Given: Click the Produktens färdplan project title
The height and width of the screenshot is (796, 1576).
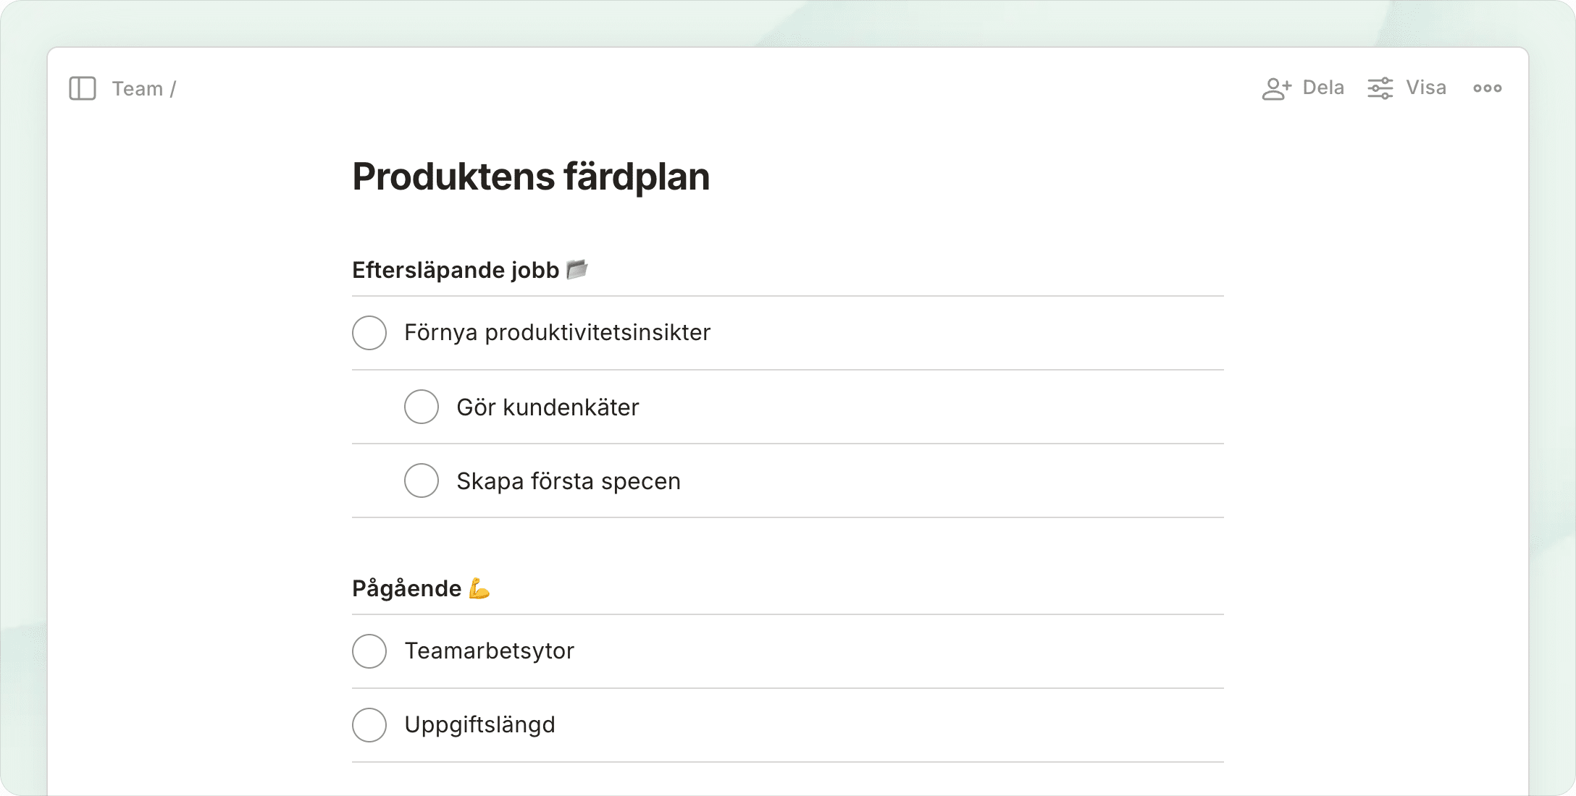Looking at the screenshot, I should pos(530,177).
